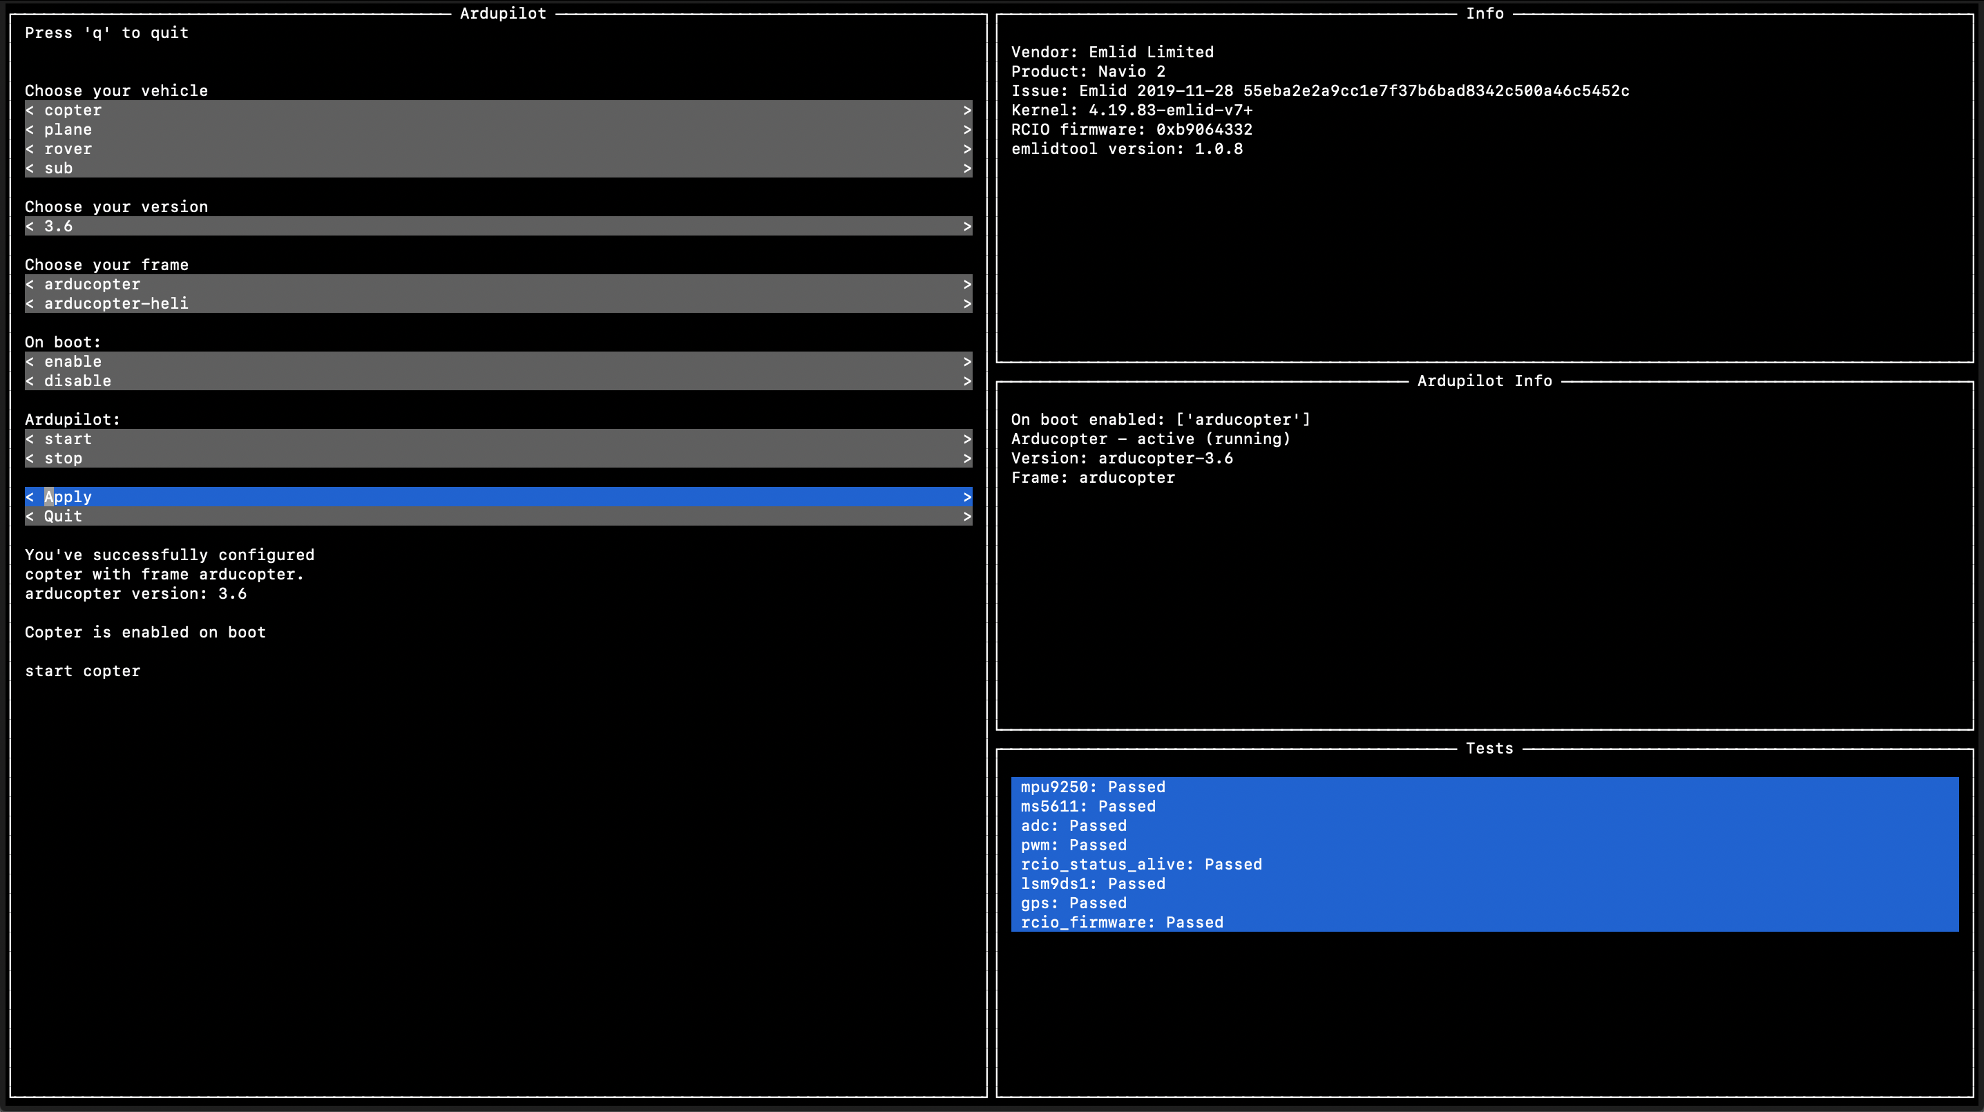Viewport: 1984px width, 1112px height.
Task: Click the Copter is enabled on boot message
Action: click(x=145, y=632)
